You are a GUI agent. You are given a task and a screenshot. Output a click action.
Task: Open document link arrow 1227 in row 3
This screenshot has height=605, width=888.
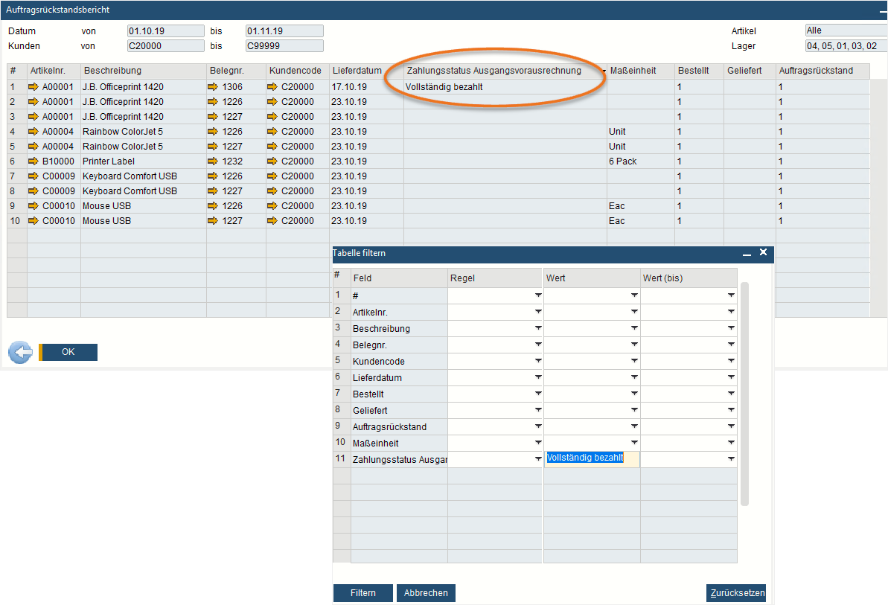(213, 117)
